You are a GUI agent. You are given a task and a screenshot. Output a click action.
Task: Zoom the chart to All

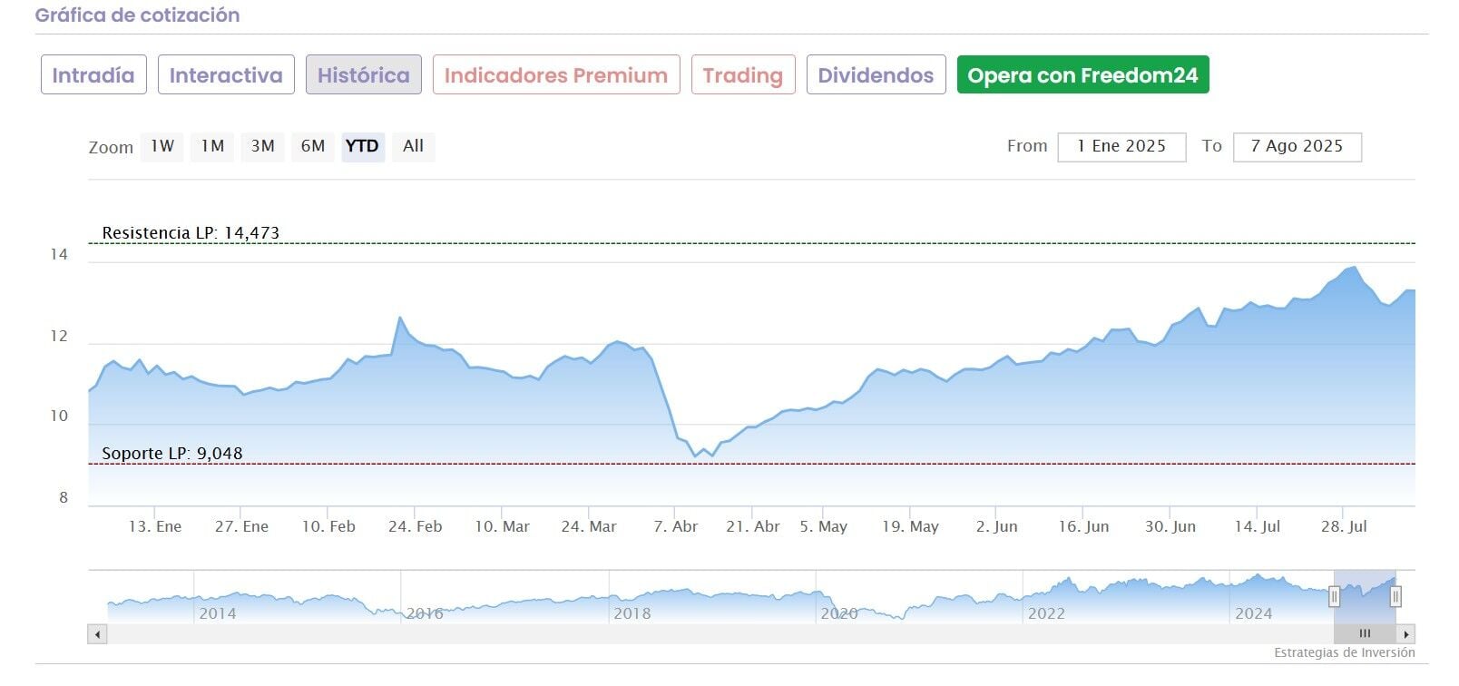pos(413,146)
